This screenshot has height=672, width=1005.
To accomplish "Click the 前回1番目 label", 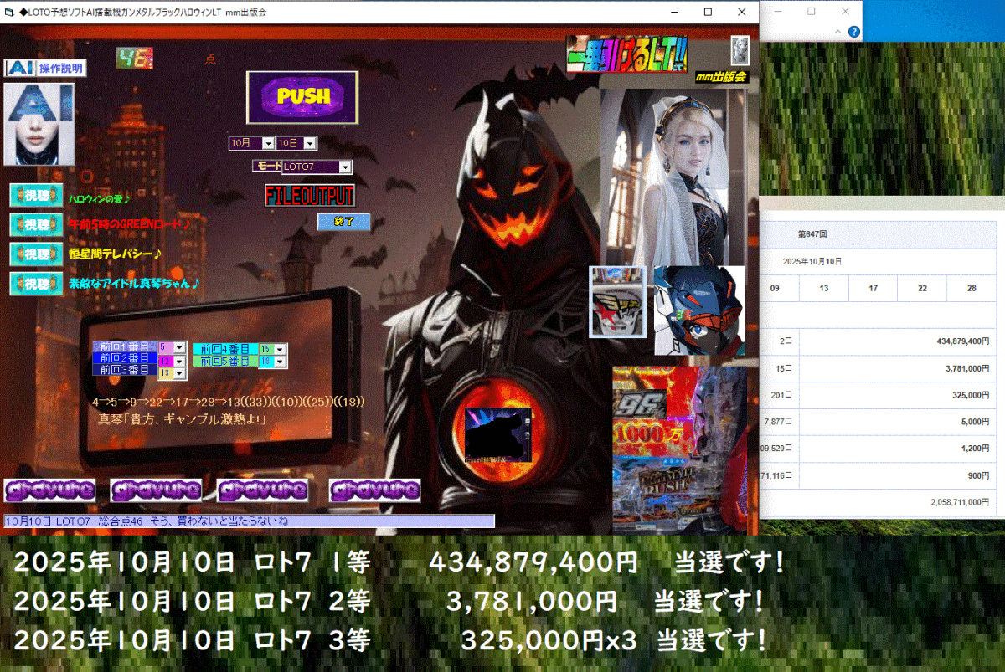I will coord(124,346).
